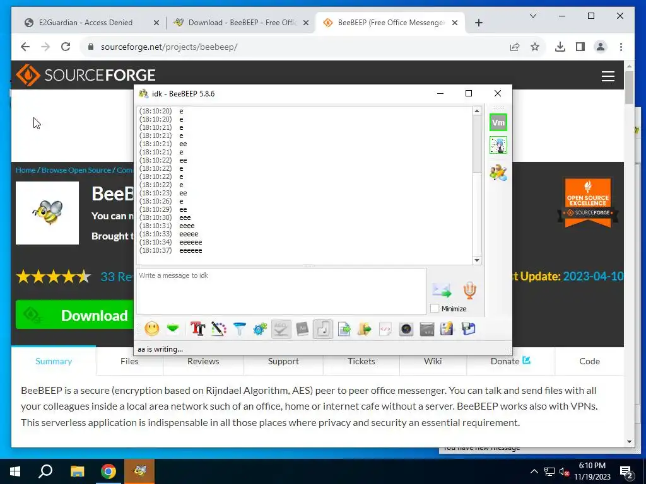
Task: Open BeeBEEP from the taskbar
Action: [x=139, y=471]
